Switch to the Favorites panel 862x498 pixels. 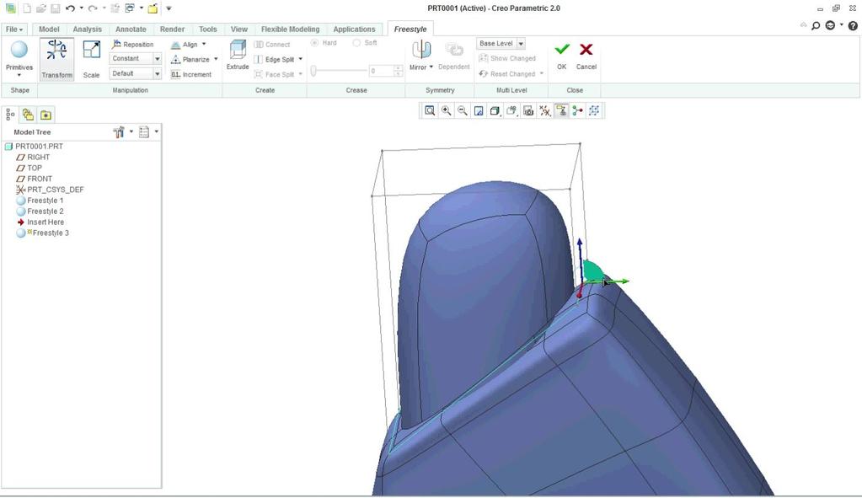pyautogui.click(x=46, y=115)
